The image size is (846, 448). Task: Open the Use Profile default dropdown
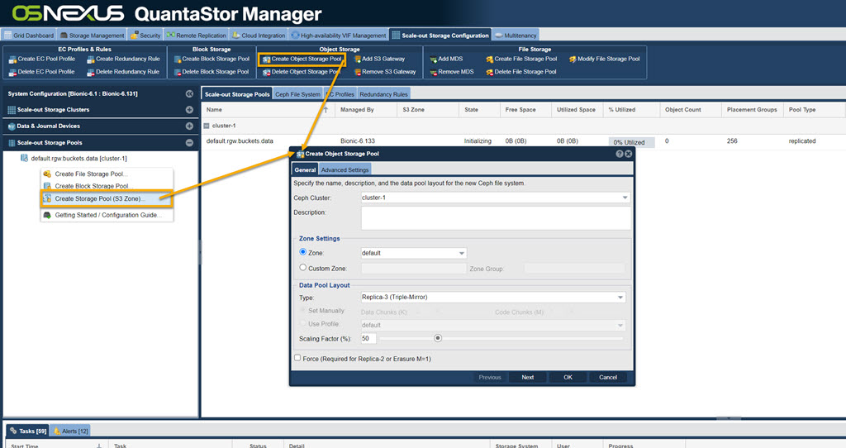tap(620, 326)
